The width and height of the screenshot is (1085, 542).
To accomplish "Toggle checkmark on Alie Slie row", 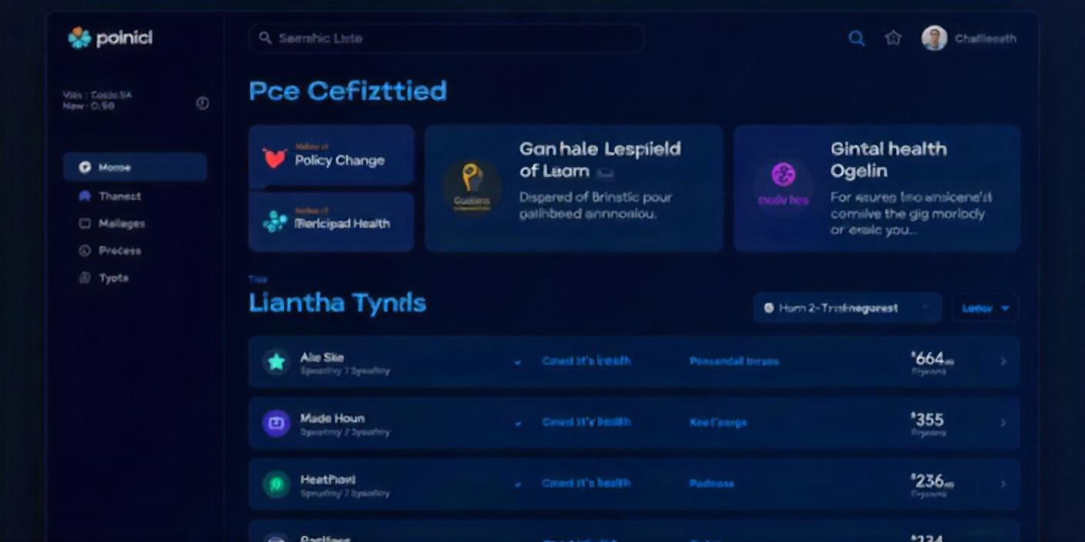I will click(x=518, y=362).
